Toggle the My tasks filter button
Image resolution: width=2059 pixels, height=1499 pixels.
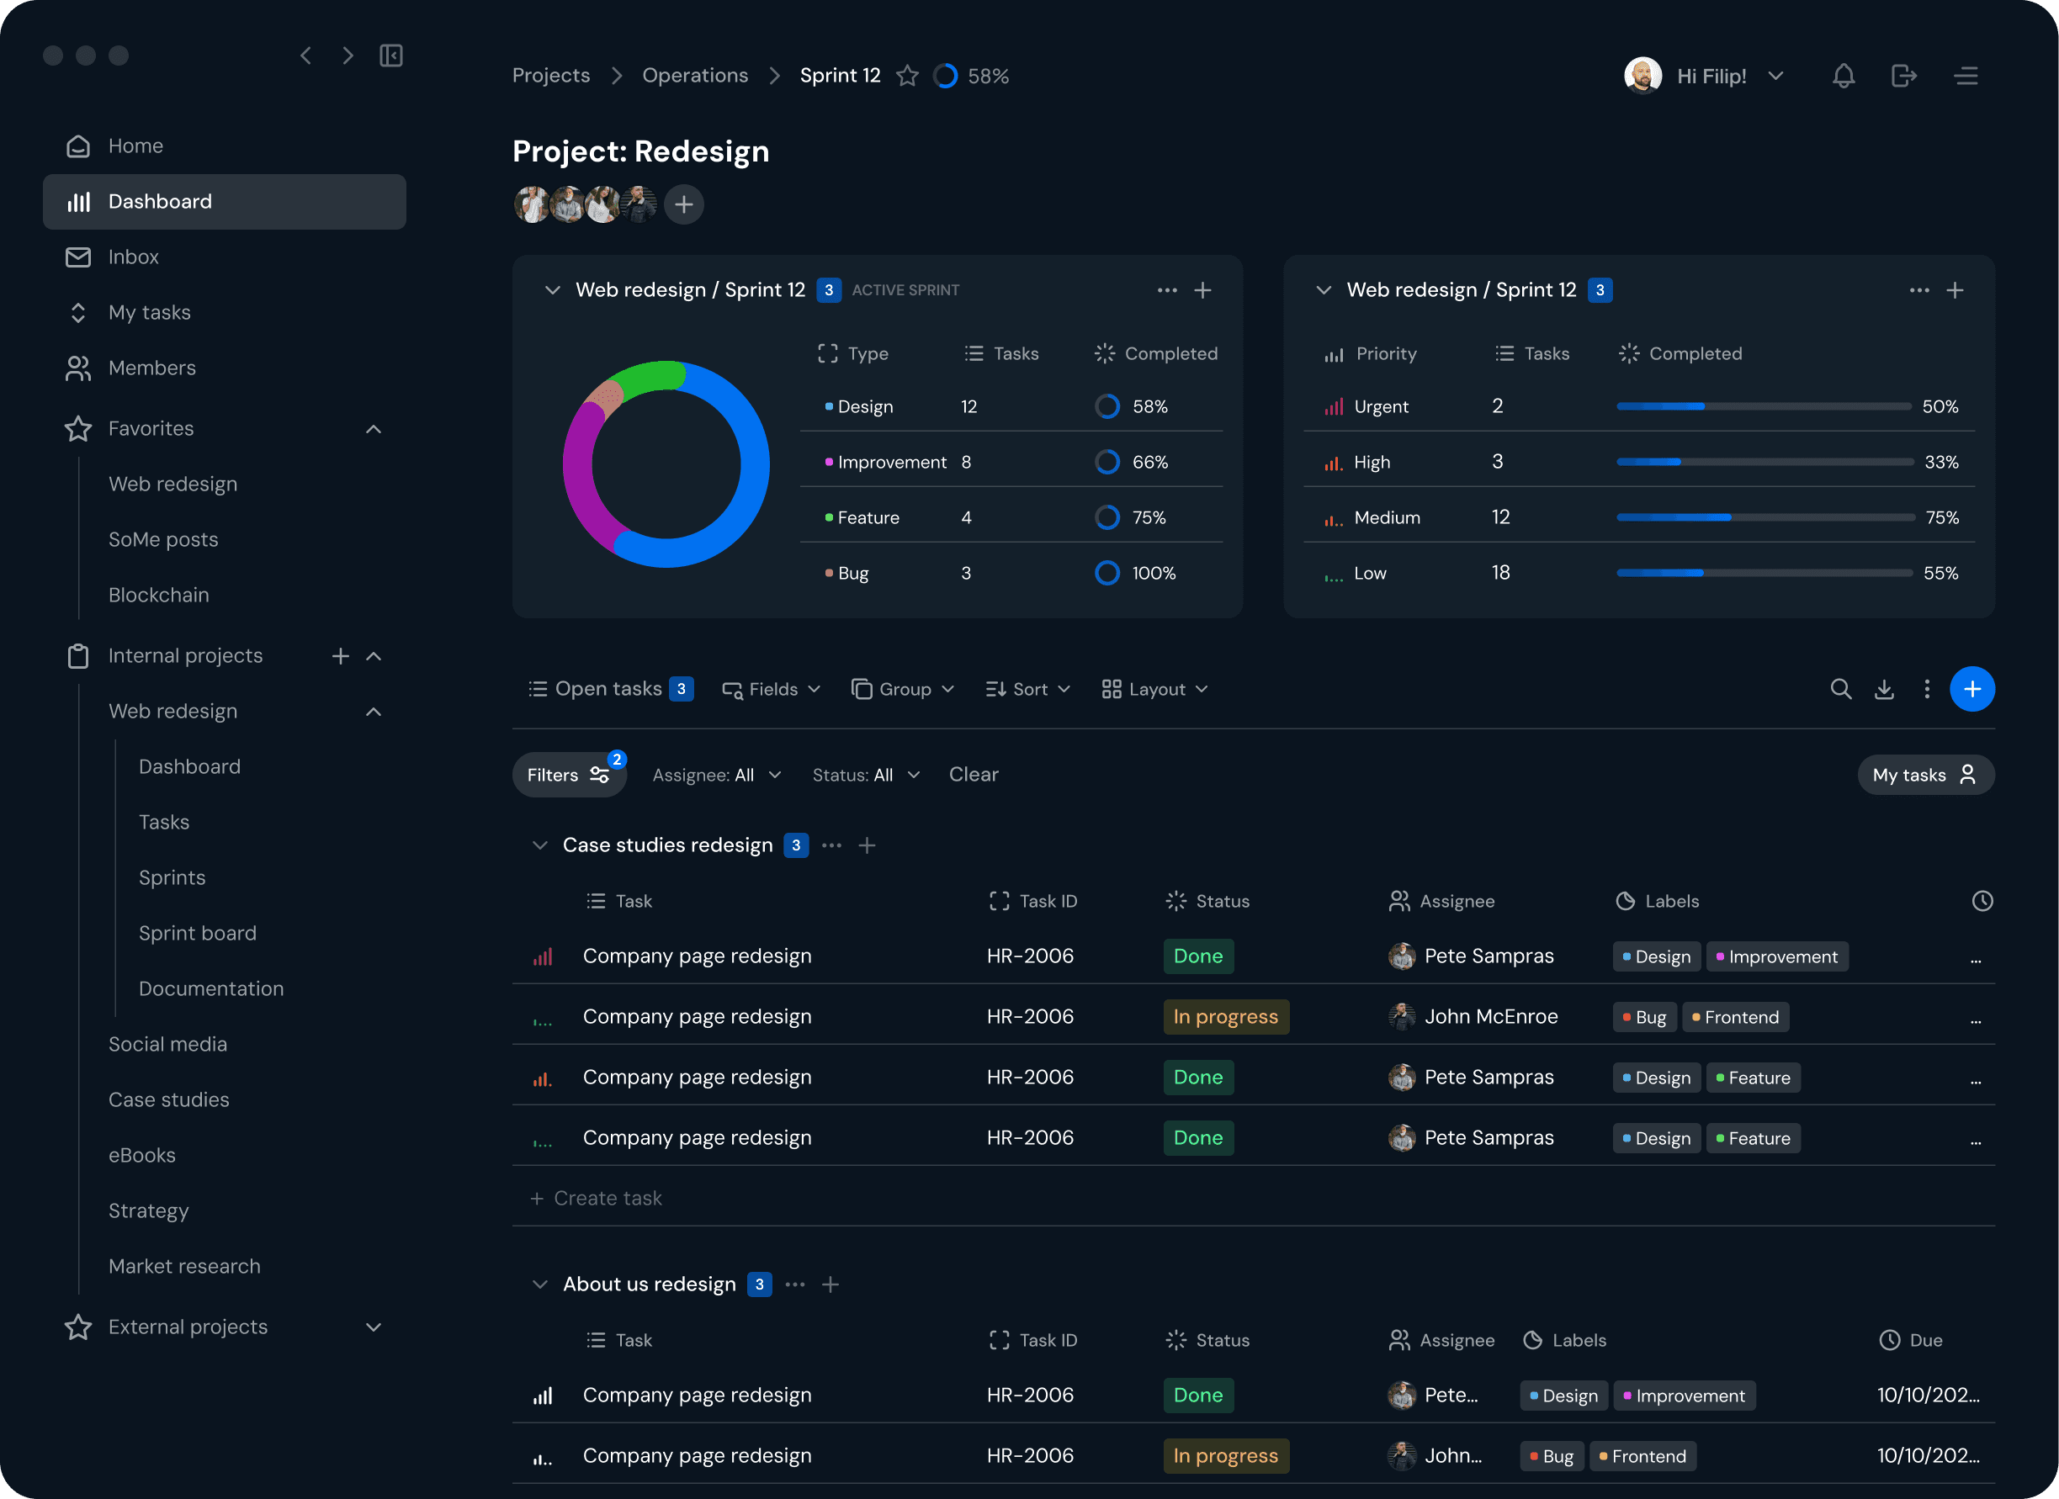click(x=1924, y=775)
